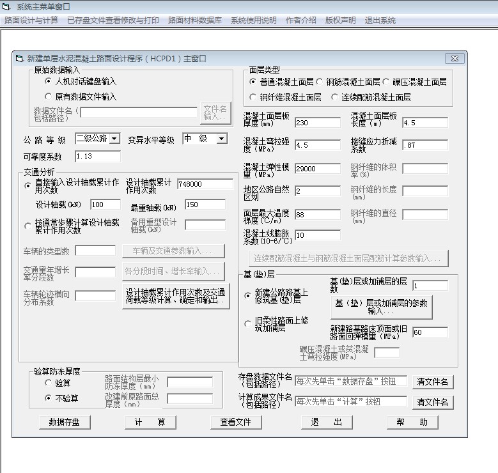Select 钢筋混凝土面层 surface type

(320, 82)
